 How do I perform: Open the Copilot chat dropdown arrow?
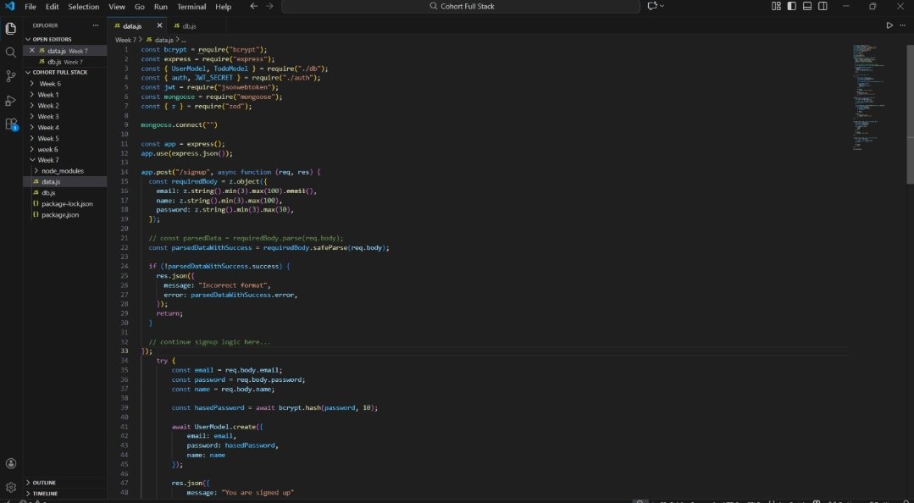click(662, 7)
